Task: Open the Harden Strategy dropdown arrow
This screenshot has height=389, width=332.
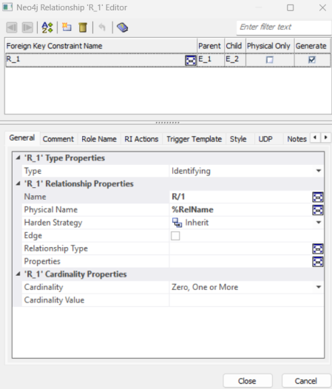Action: 319,223
